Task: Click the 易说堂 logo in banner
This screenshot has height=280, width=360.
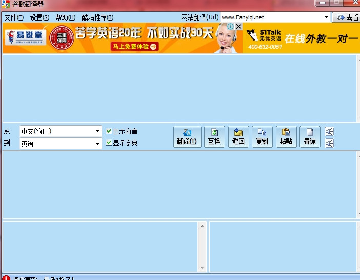Action: (x=26, y=37)
